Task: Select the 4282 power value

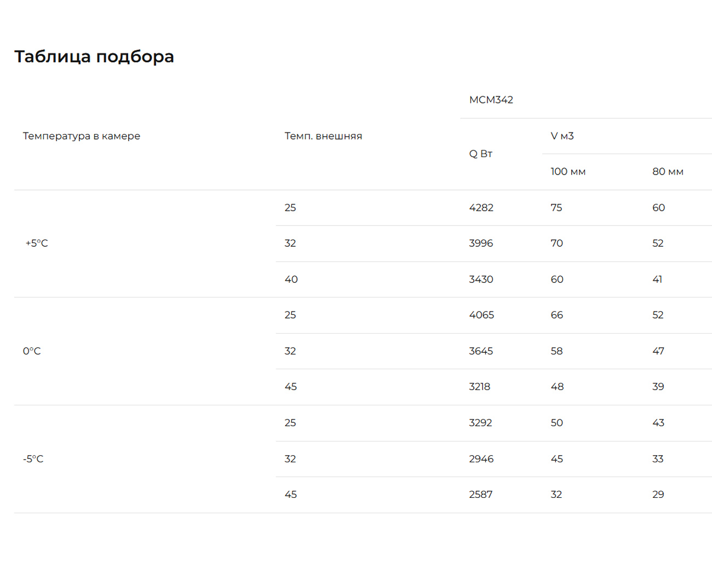Action: (x=481, y=208)
